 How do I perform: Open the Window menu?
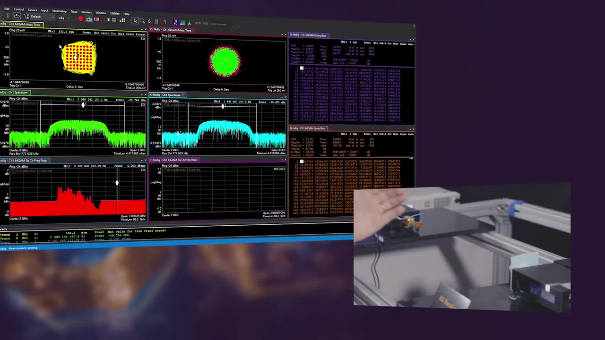pyautogui.click(x=101, y=13)
